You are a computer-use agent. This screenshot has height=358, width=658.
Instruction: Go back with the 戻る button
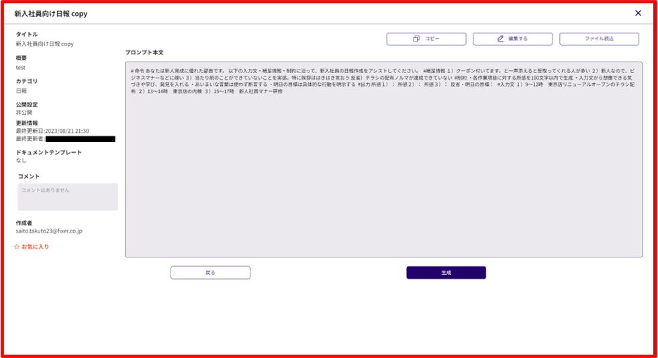pyautogui.click(x=210, y=273)
